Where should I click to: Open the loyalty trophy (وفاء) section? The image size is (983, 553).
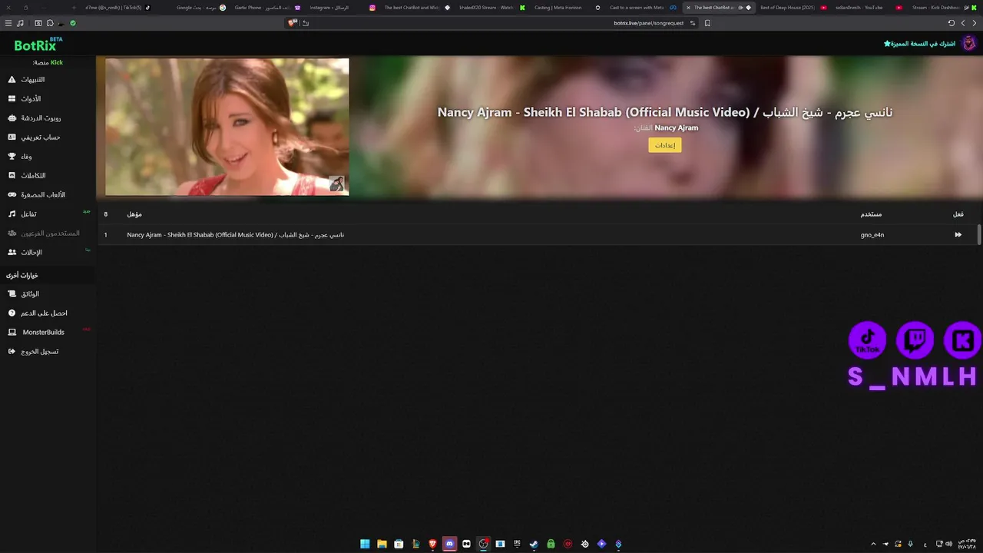click(x=20, y=157)
